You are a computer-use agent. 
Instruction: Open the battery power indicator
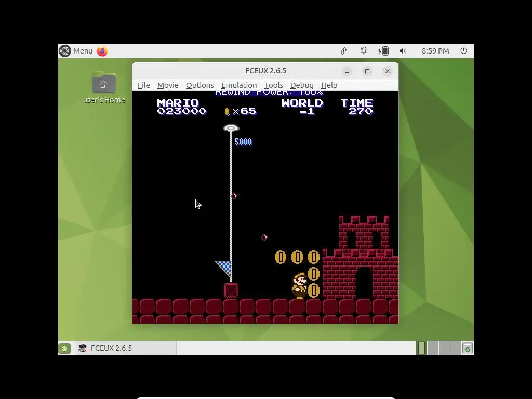pyautogui.click(x=383, y=51)
